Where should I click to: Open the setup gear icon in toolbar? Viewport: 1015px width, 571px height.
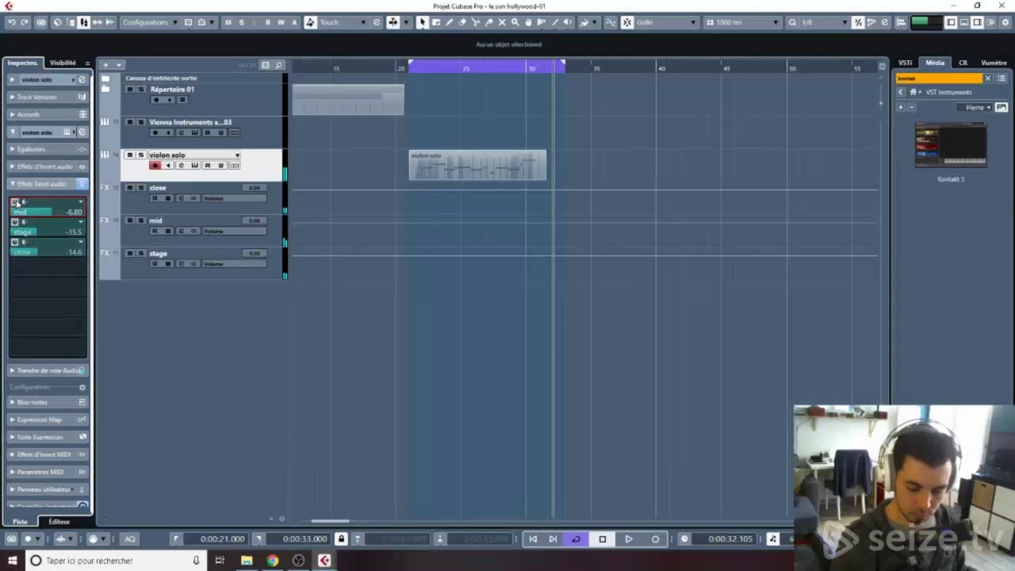coord(1004,22)
